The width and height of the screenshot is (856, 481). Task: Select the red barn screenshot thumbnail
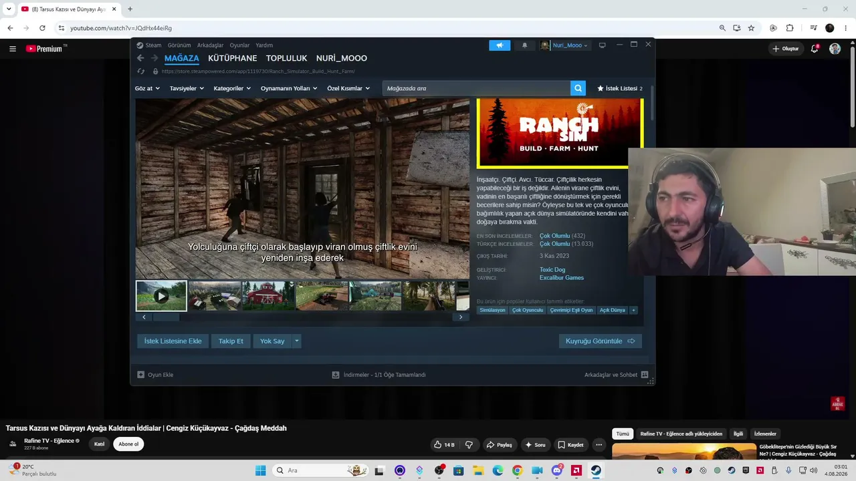[268, 295]
